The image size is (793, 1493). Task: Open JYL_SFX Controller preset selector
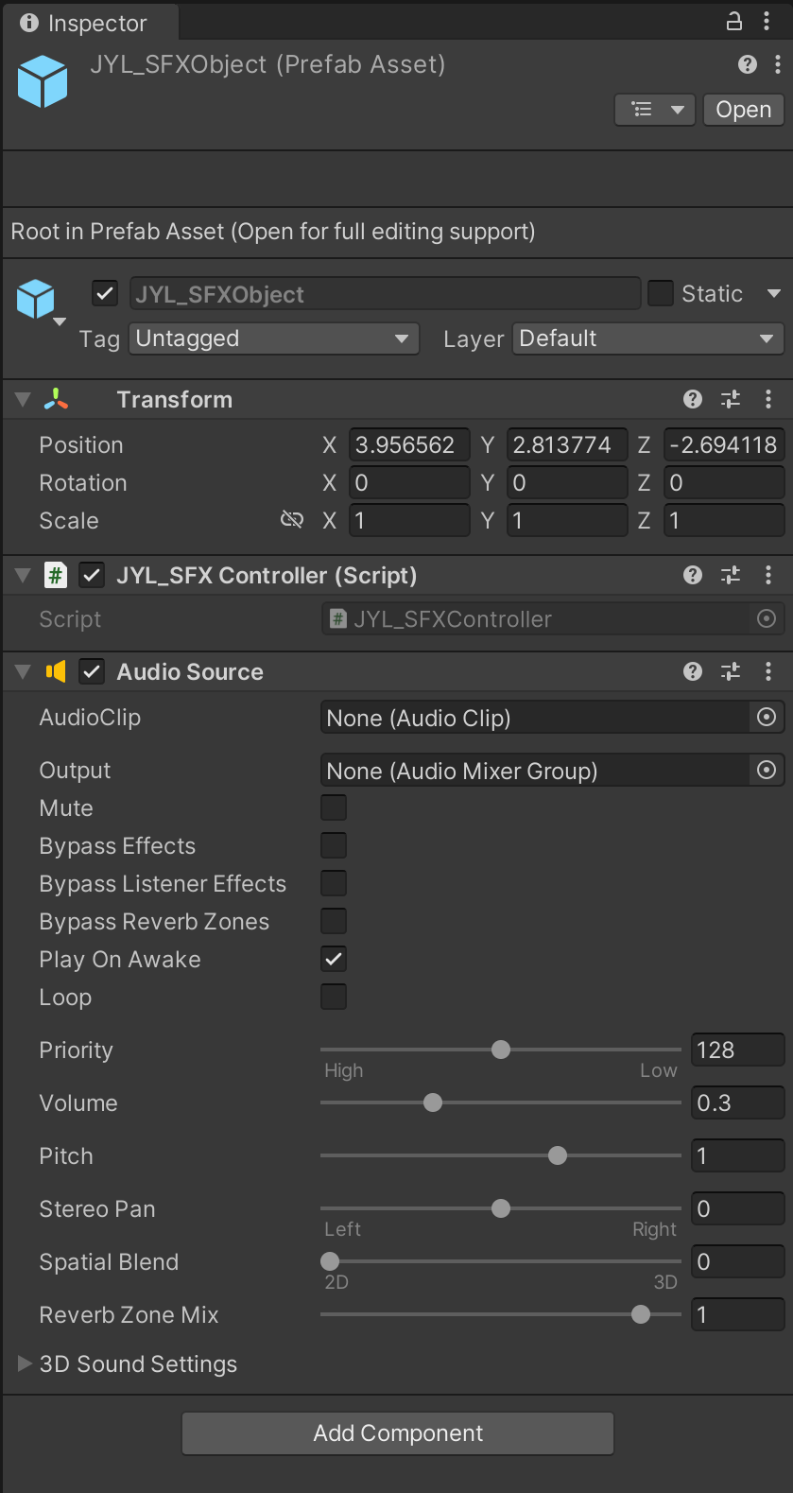point(731,575)
